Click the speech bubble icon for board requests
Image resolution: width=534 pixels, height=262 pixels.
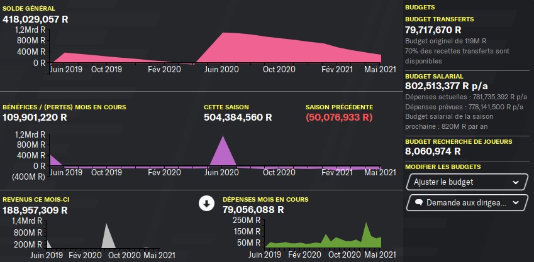(418, 203)
